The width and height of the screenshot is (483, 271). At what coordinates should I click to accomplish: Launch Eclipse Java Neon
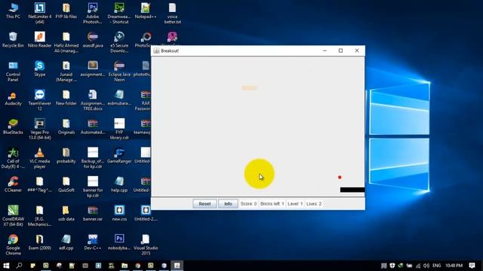pos(119,71)
